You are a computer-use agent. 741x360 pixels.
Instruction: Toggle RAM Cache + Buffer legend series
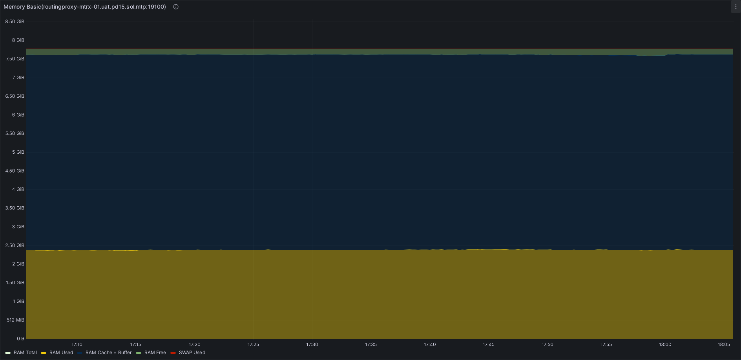[x=108, y=353]
